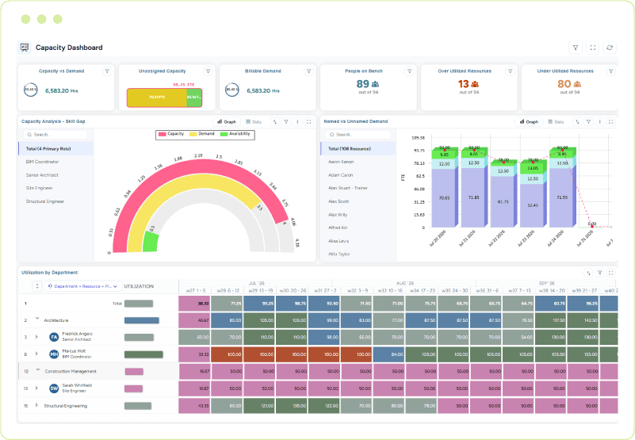
Task: Open the Department + Resource grouping dropdown
Action: [x=83, y=286]
